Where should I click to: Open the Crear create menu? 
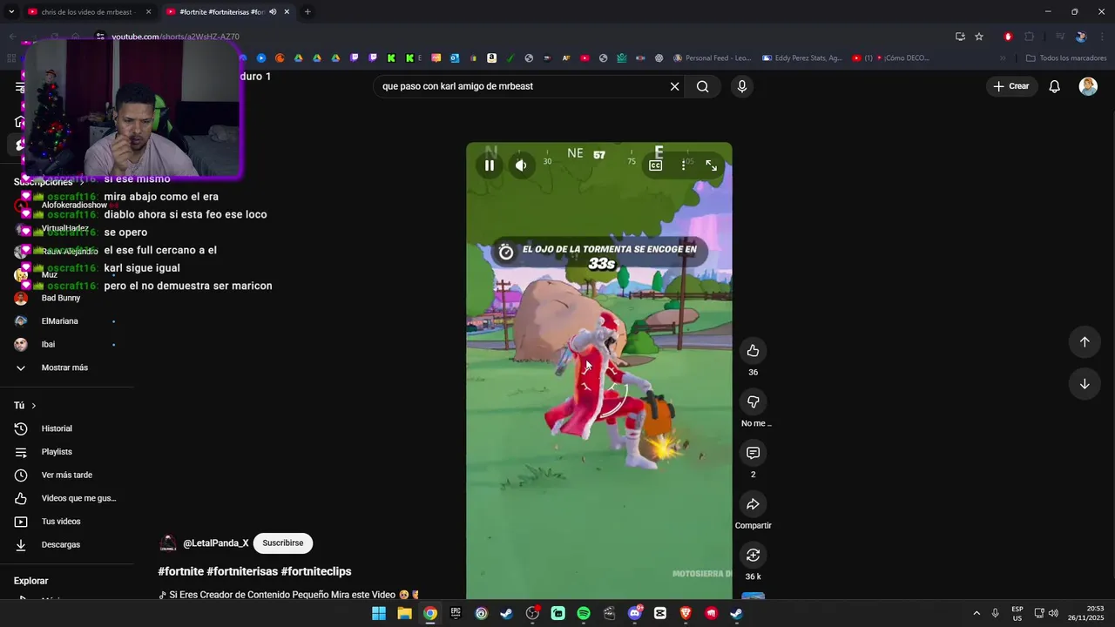coord(1010,86)
